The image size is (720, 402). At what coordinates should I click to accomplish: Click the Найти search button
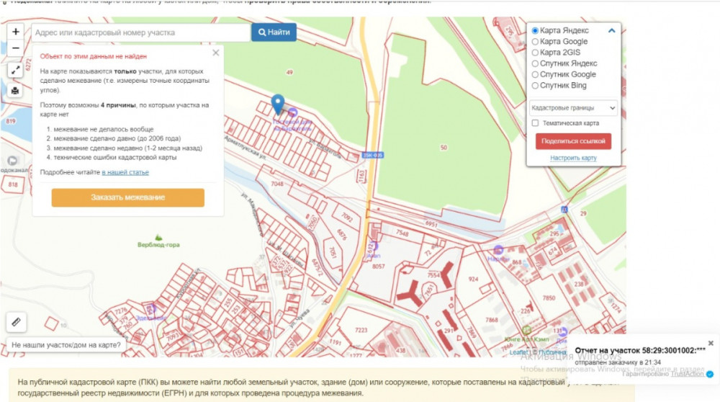(x=274, y=32)
